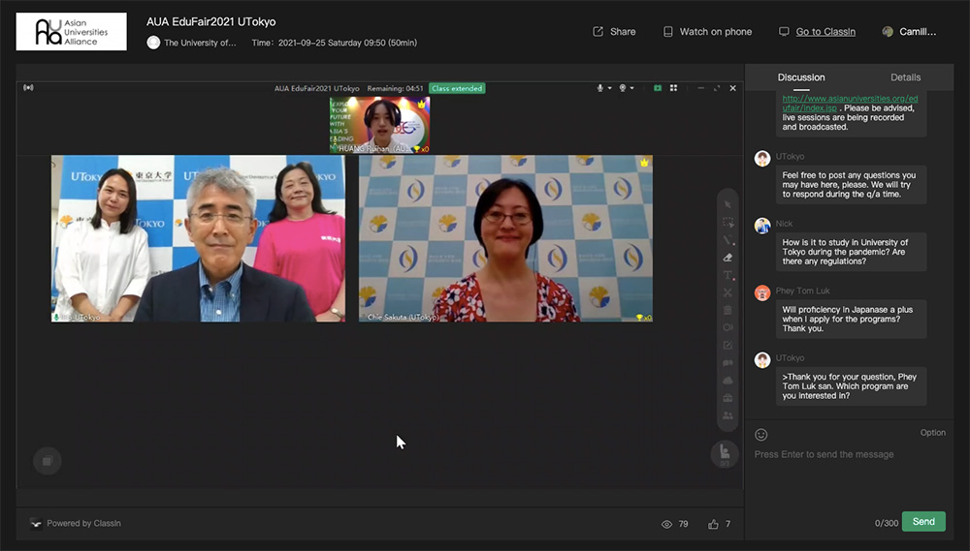Click the 'Feel free to post any questions' message
Viewport: 970px width, 551px height.
pyautogui.click(x=852, y=184)
